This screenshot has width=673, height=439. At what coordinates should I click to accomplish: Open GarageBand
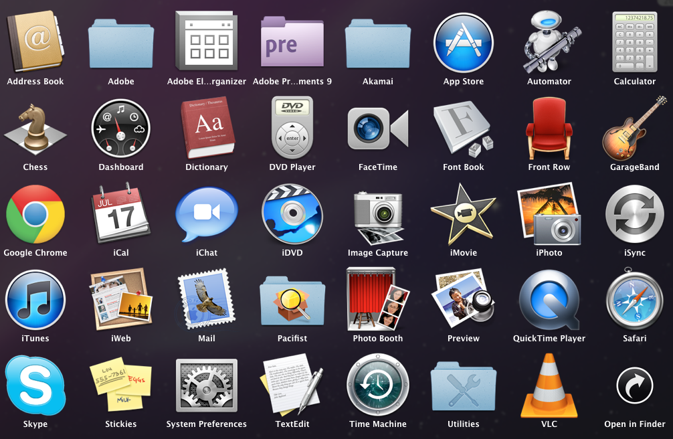tap(634, 128)
